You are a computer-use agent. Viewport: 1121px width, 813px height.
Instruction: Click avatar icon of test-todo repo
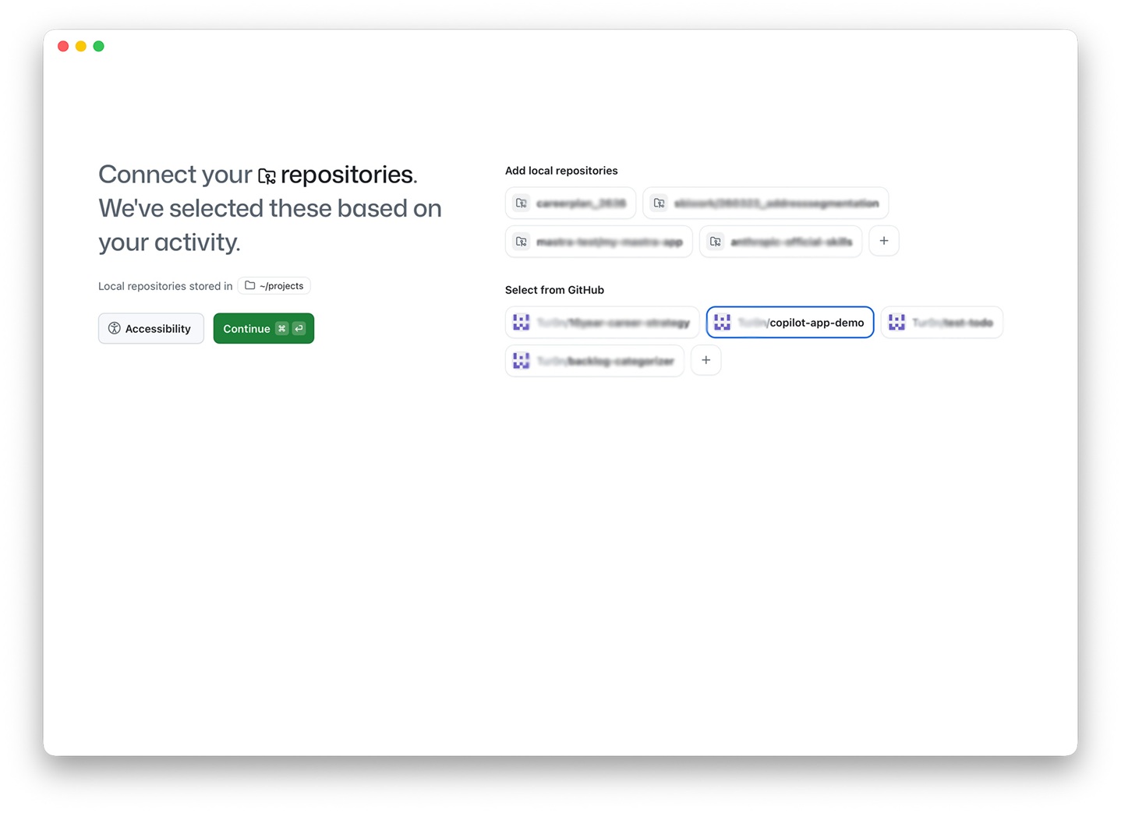tap(896, 323)
